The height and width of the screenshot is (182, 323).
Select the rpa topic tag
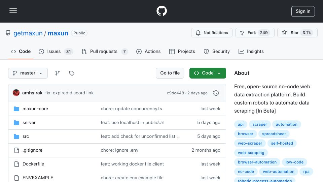coord(306,172)
